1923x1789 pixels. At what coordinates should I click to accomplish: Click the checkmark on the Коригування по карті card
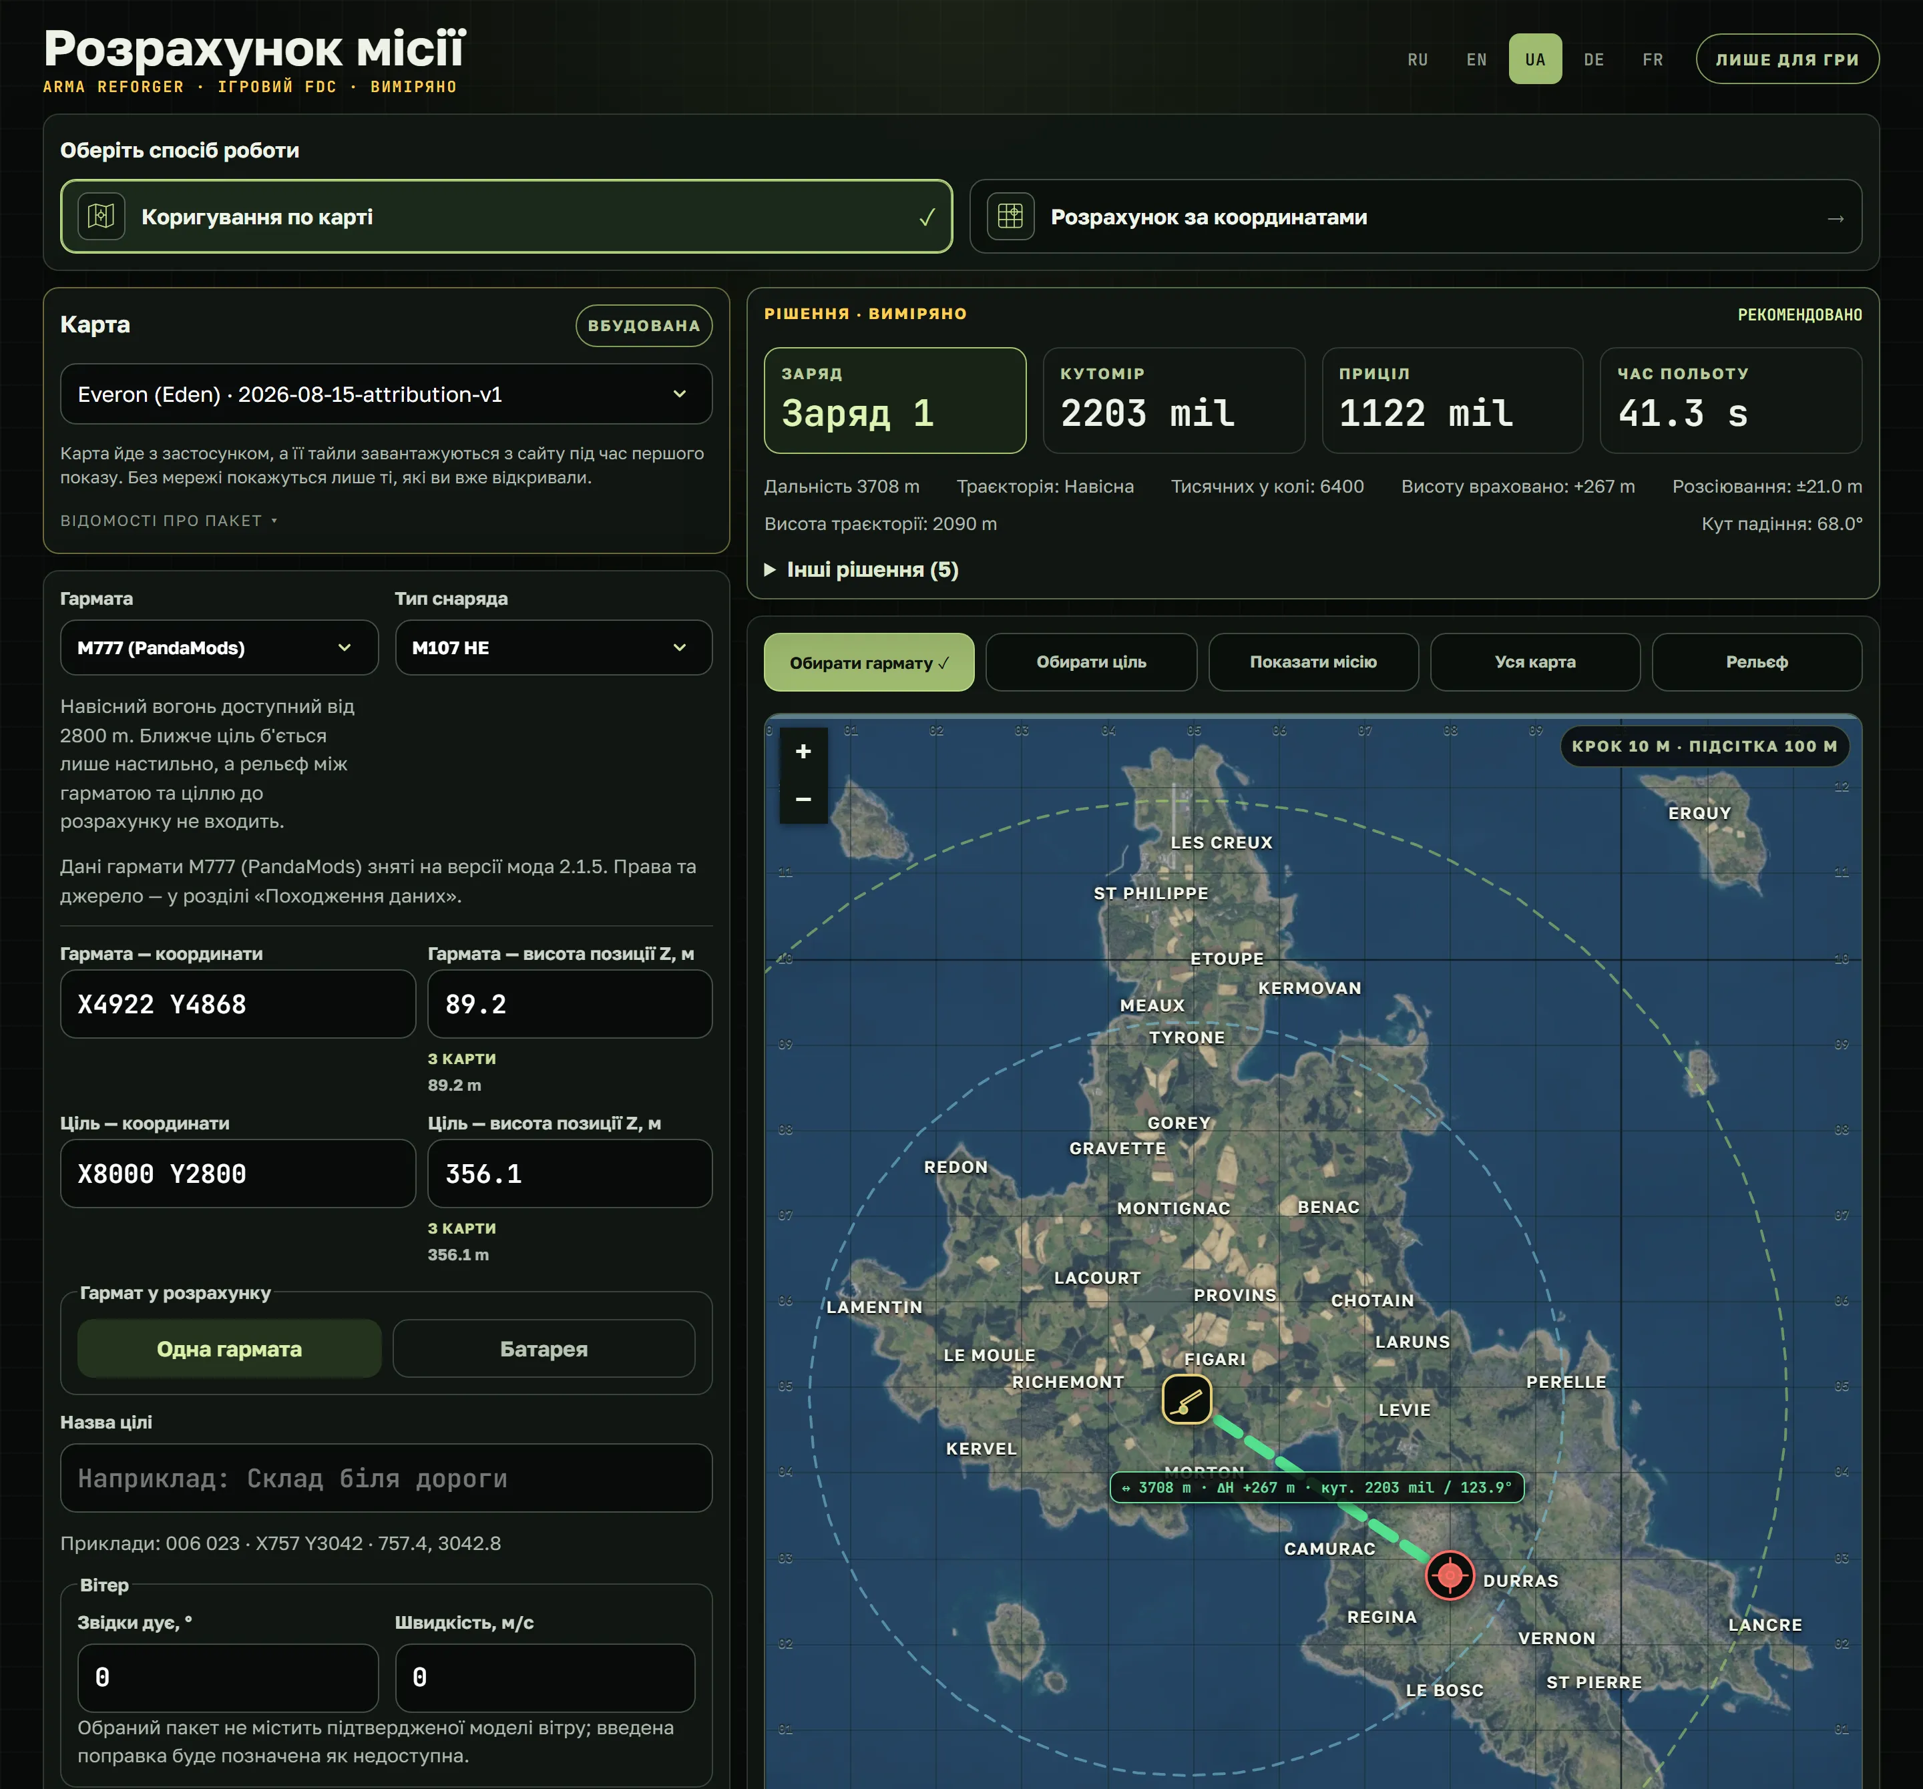pyautogui.click(x=927, y=218)
